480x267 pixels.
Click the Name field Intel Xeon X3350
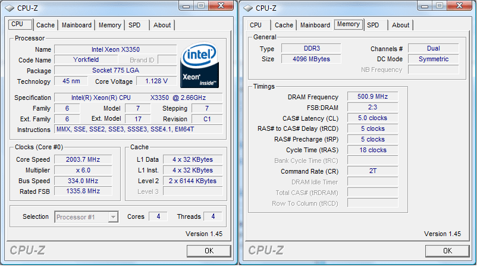pyautogui.click(x=115, y=49)
